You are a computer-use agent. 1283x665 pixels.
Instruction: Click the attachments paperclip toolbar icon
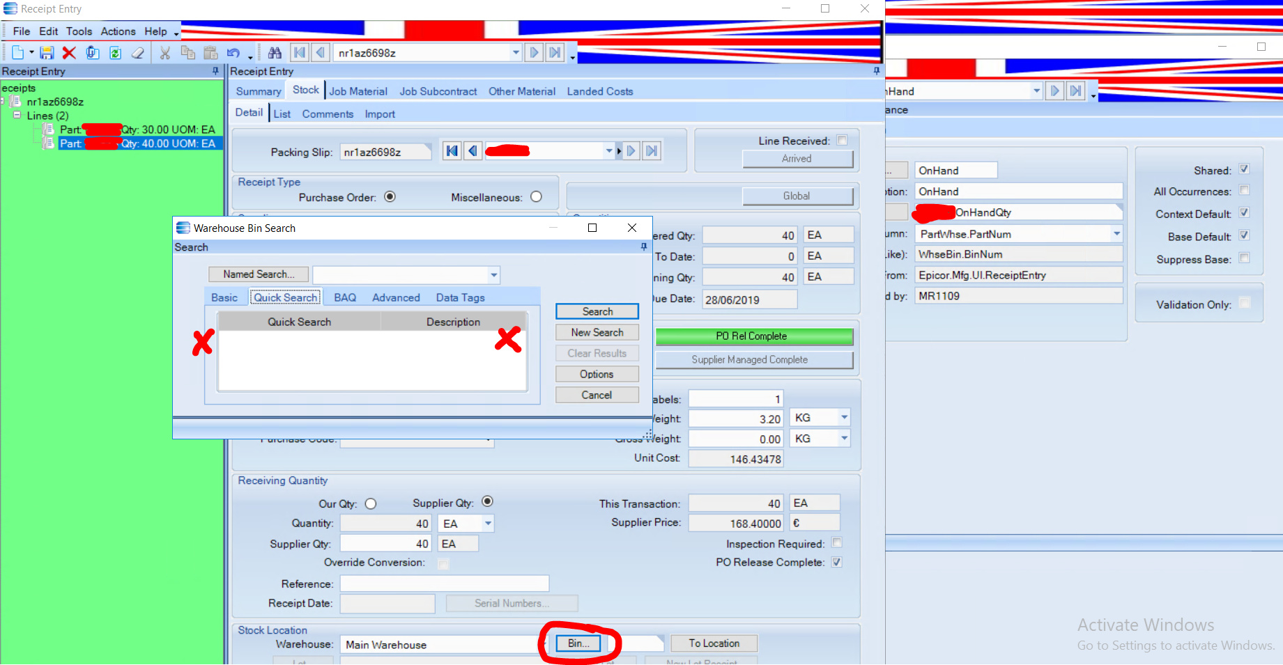pos(93,53)
